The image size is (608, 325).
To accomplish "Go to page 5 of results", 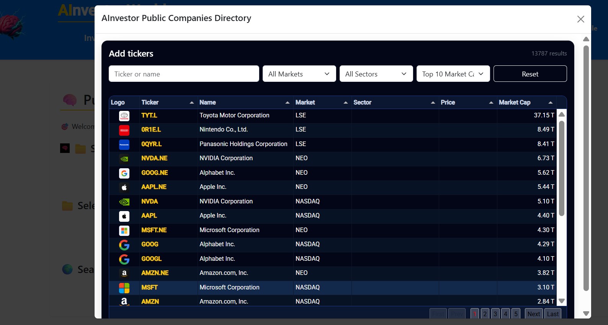I will coord(516,314).
